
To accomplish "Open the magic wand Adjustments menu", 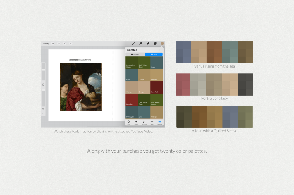I will click(x=59, y=44).
